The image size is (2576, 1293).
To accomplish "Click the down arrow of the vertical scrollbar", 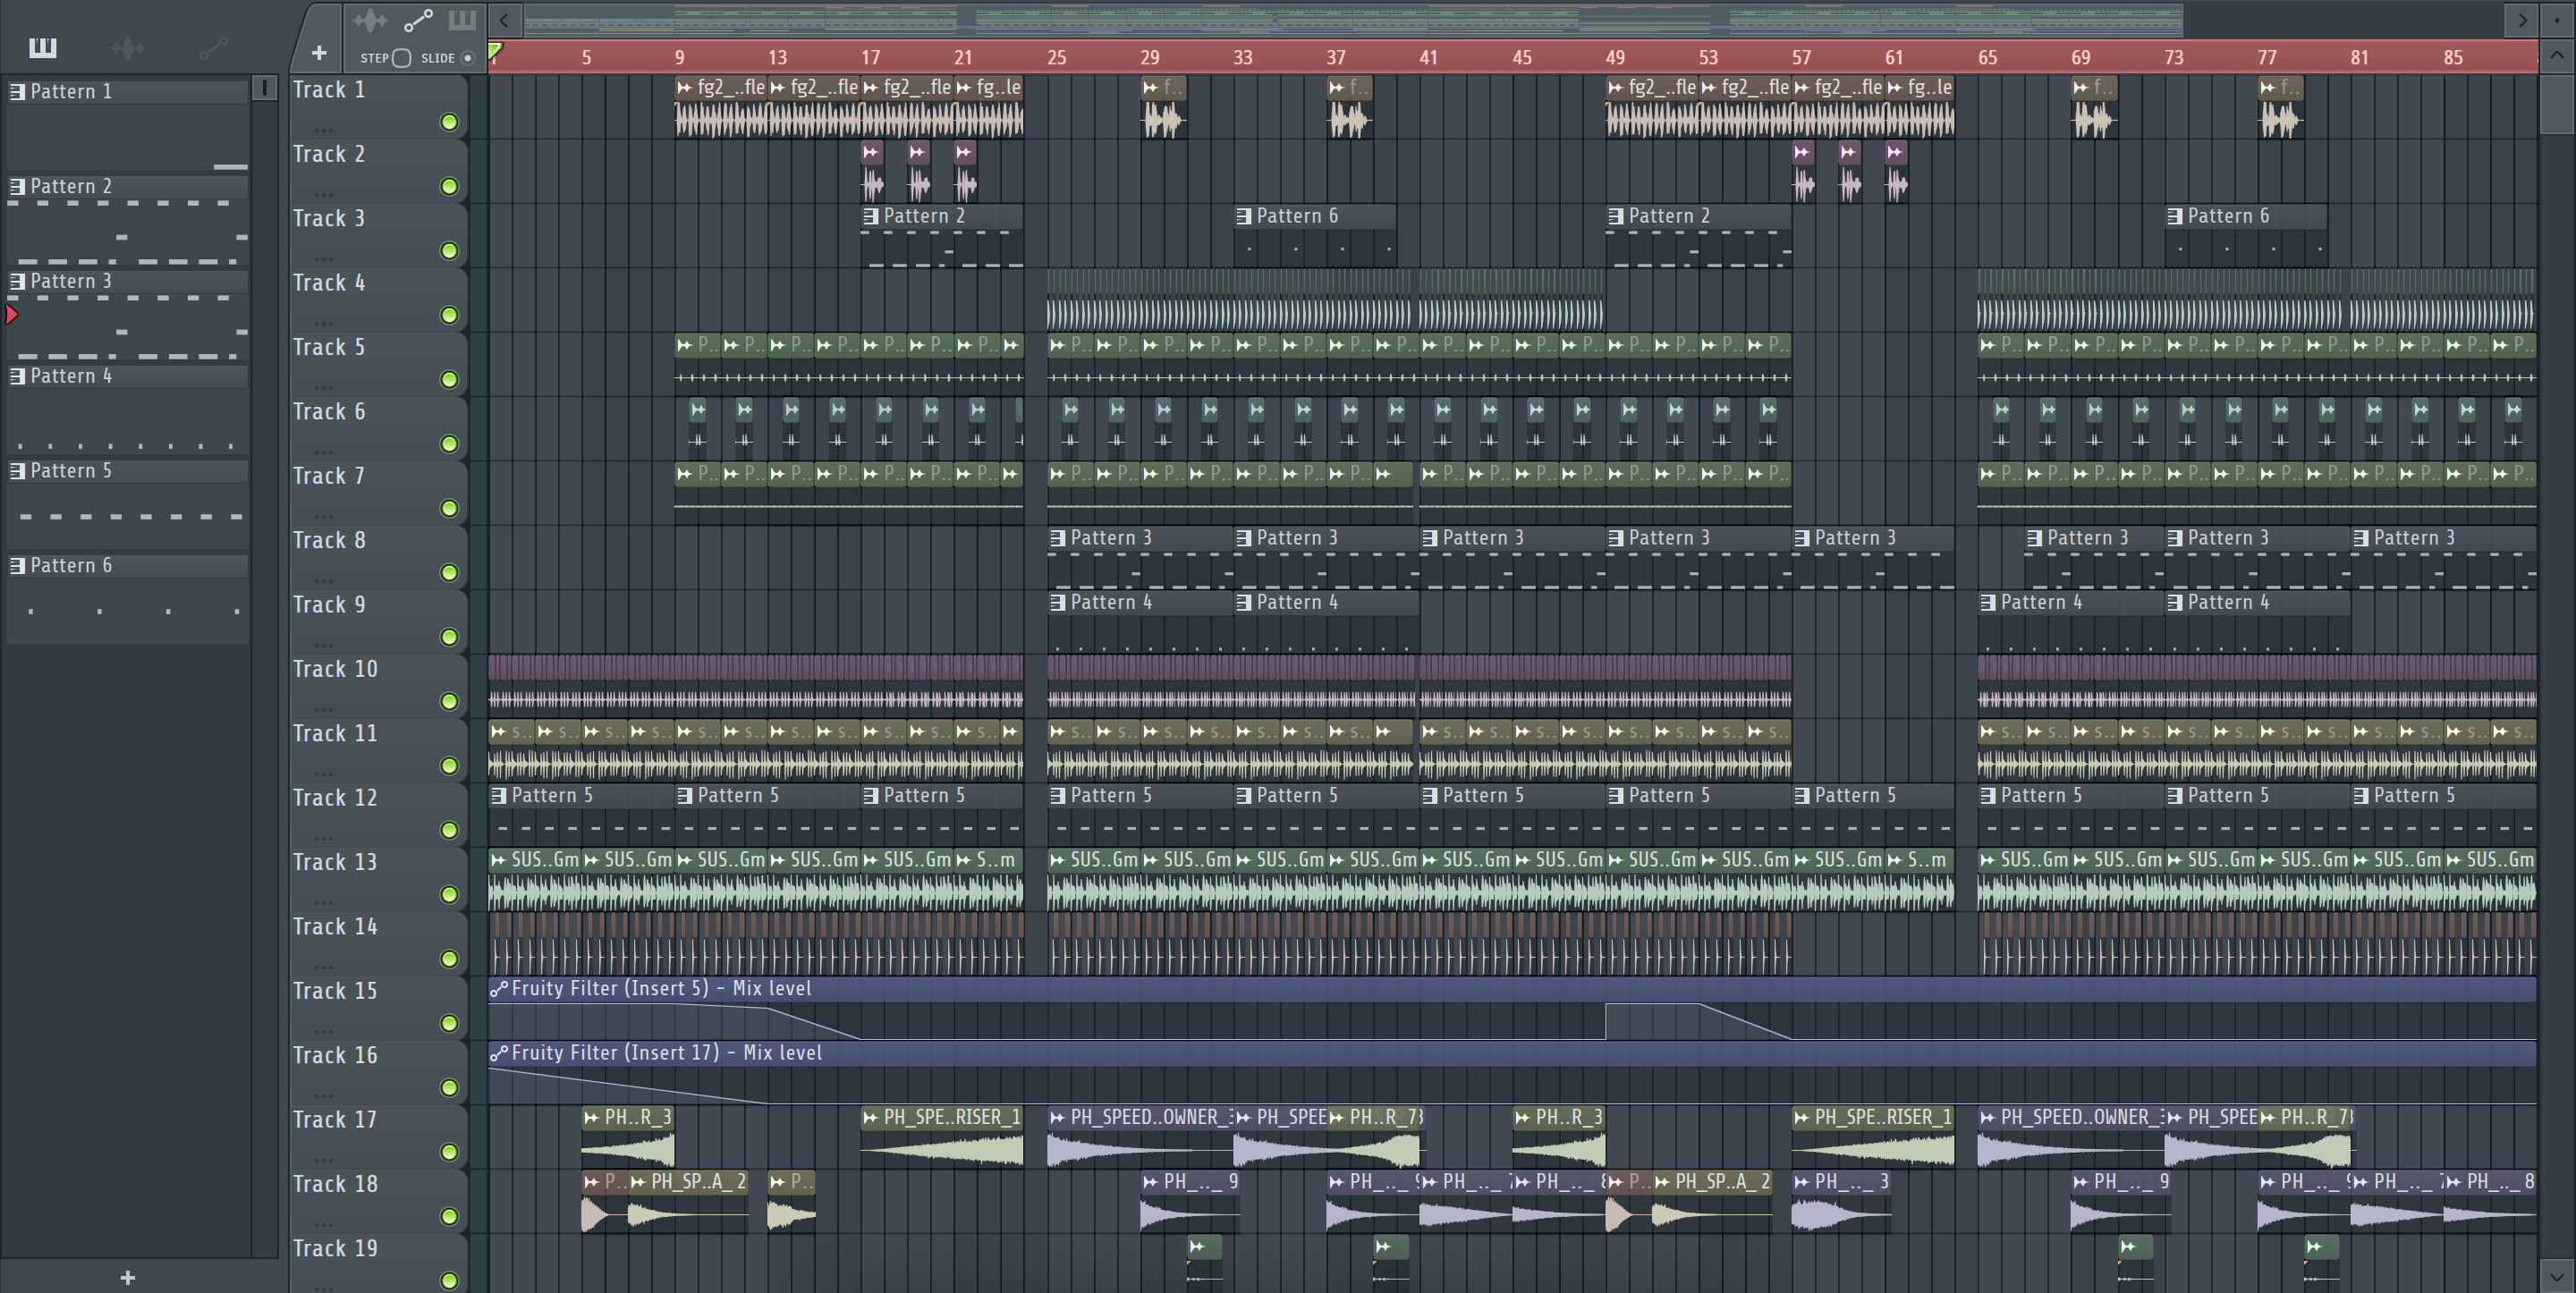I will click(x=2557, y=1277).
